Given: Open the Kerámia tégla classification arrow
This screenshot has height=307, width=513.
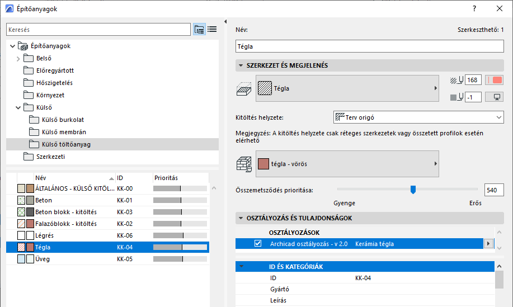Looking at the screenshot, I should coord(488,244).
